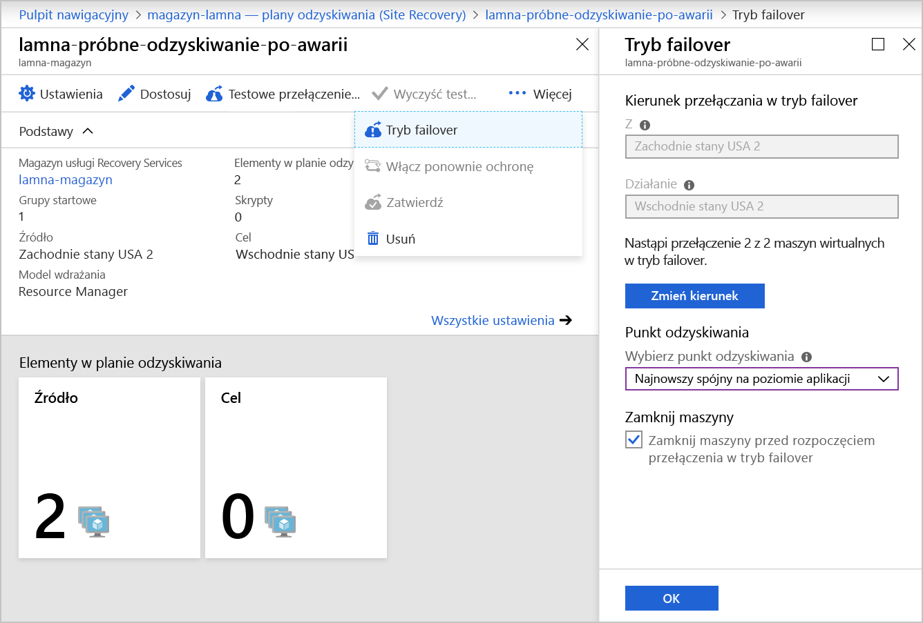This screenshot has height=623, width=923.
Task: Click the virtual machines icon in Cel tile
Action: 280,521
